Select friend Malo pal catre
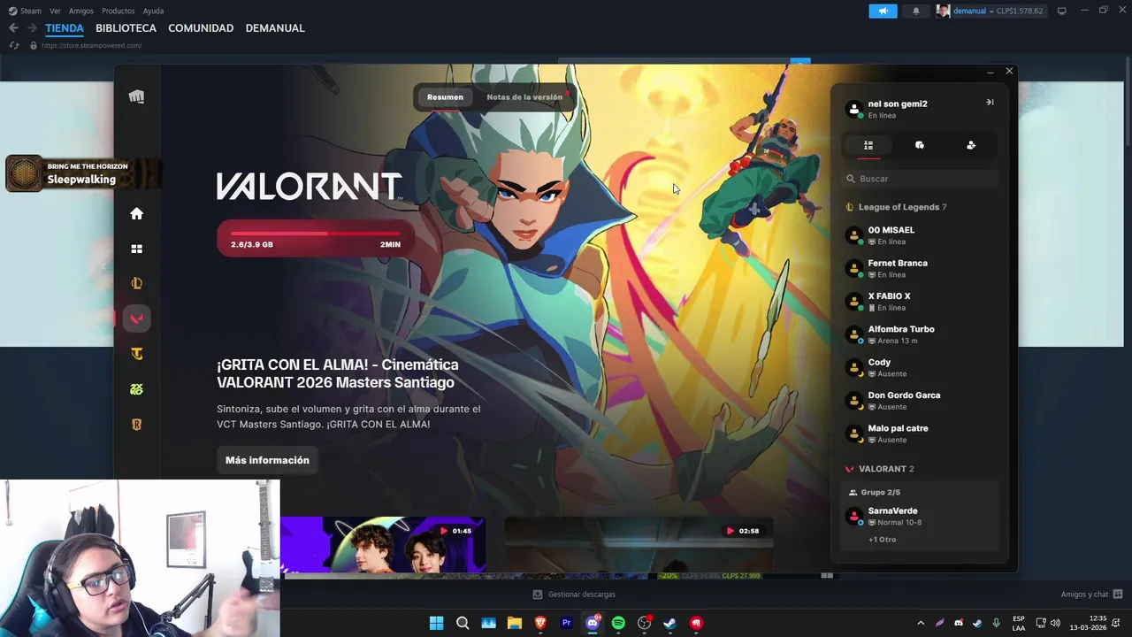This screenshot has height=637, width=1132. 920,434
